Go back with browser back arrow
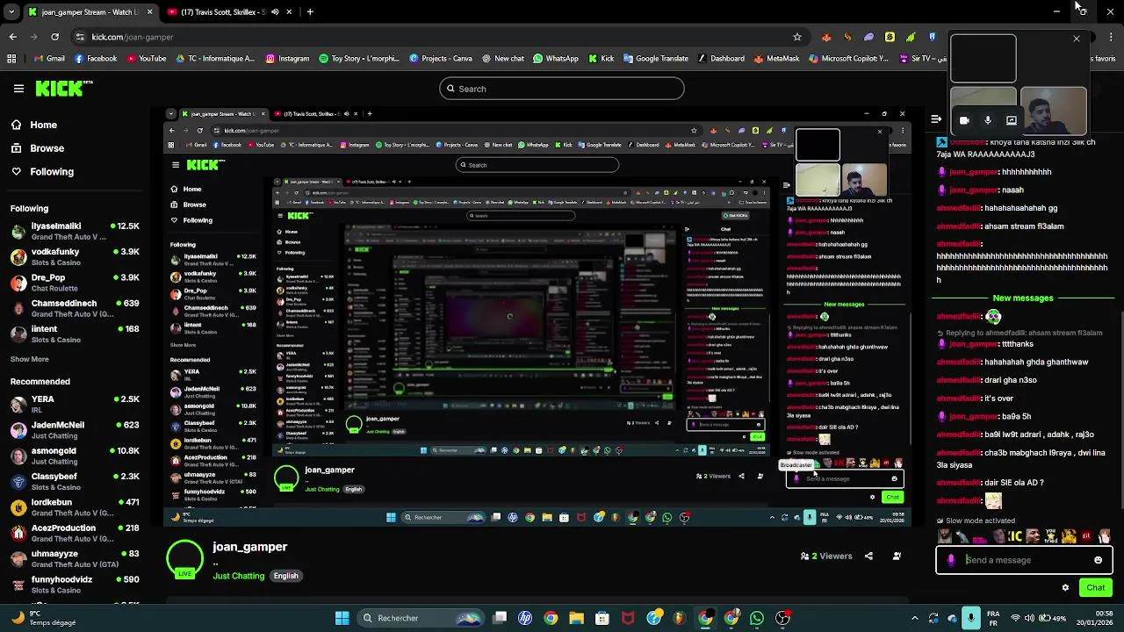1124x632 pixels. coord(12,37)
